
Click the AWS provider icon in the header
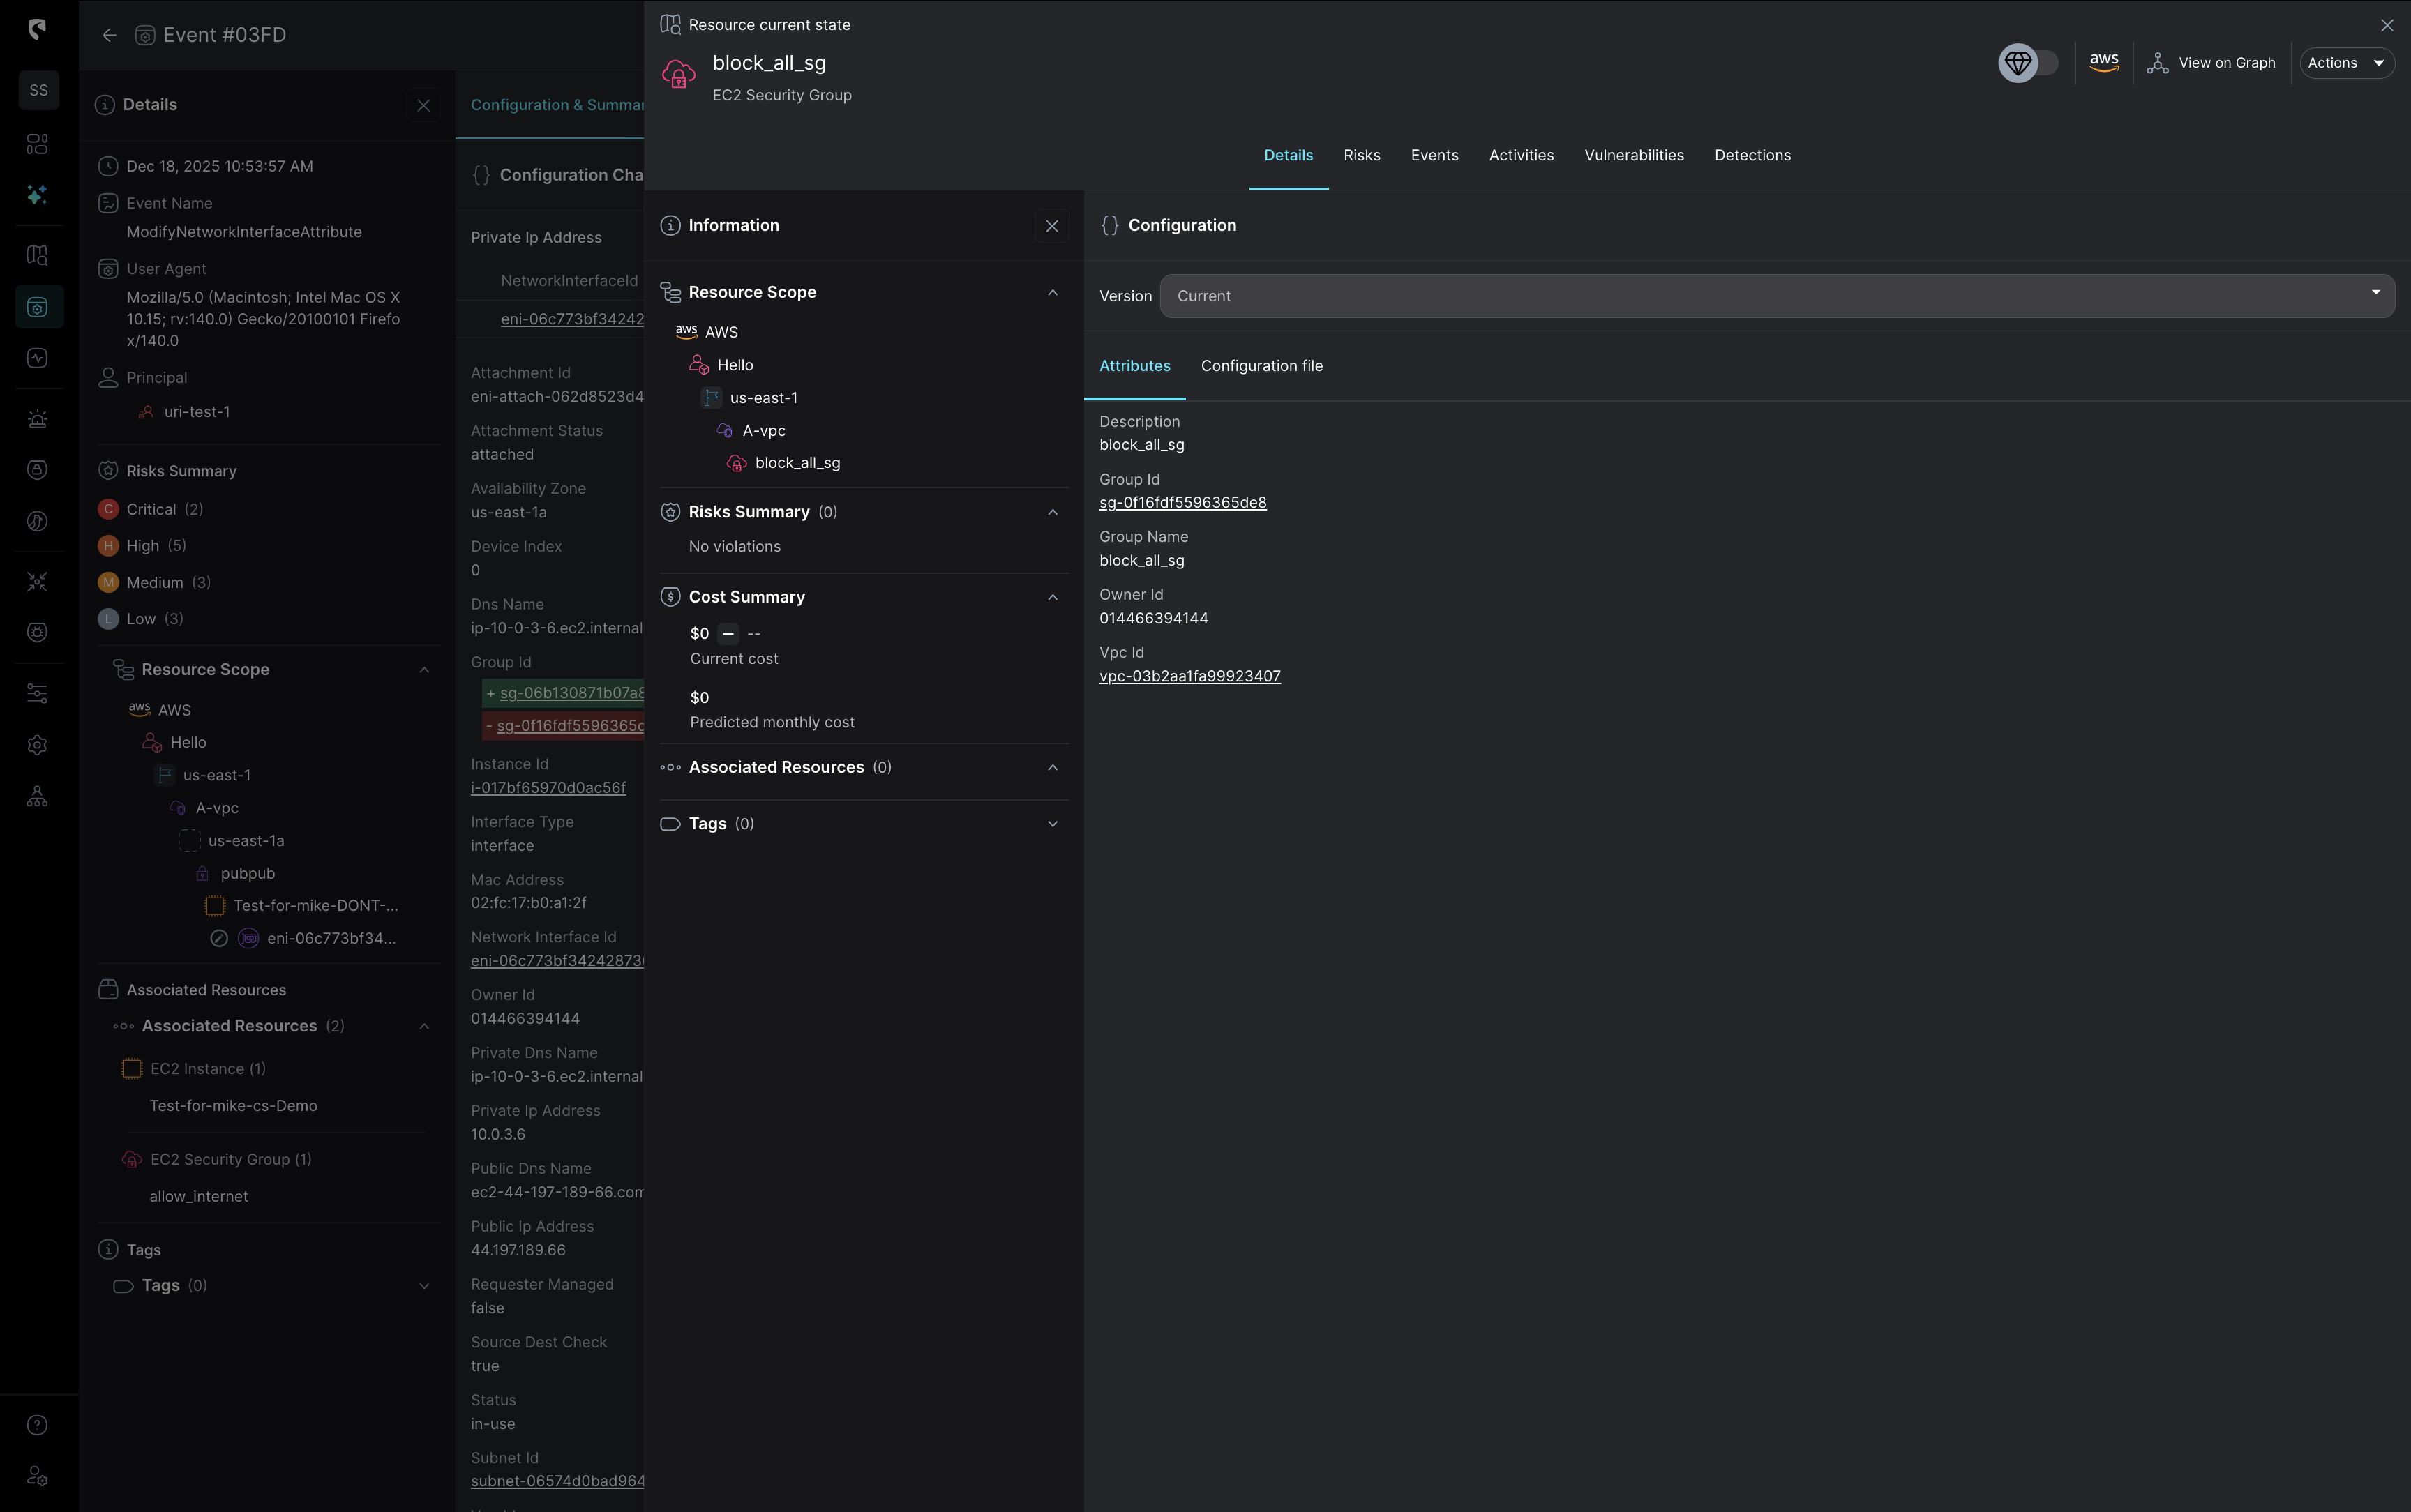tap(2104, 63)
